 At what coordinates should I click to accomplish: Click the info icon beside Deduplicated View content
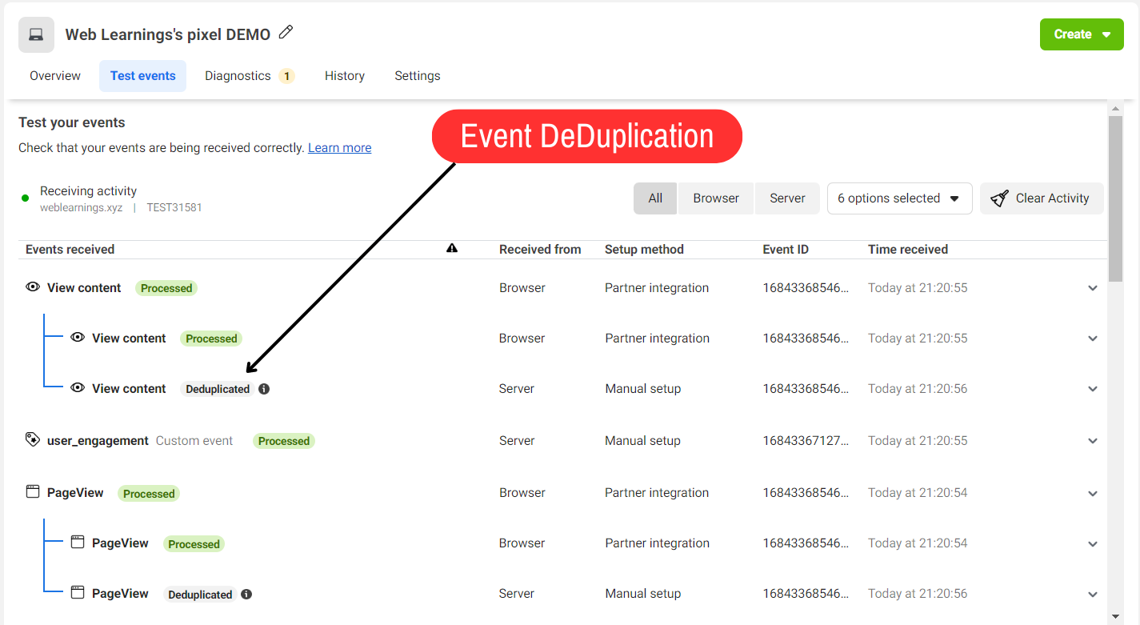(264, 388)
